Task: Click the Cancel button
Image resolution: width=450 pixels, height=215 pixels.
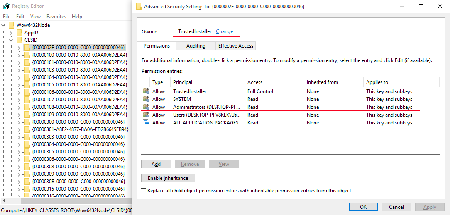Action: coord(396,207)
